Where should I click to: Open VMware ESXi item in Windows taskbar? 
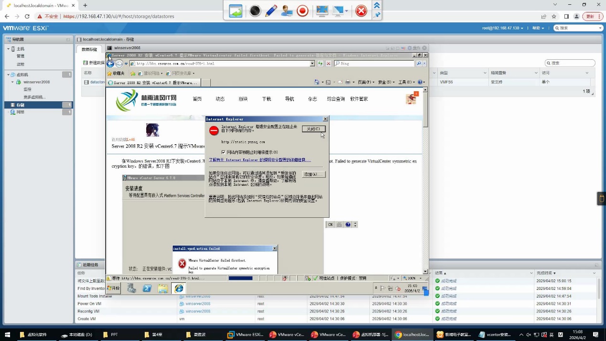click(x=245, y=335)
